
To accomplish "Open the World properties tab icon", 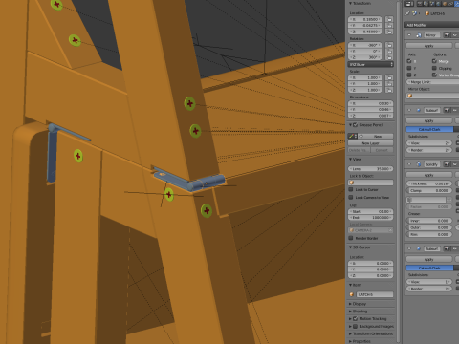I will click(x=439, y=4).
